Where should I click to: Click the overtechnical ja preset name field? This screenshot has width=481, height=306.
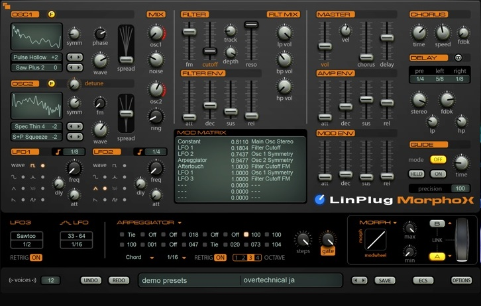pos(291,280)
